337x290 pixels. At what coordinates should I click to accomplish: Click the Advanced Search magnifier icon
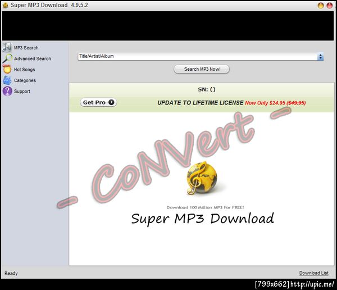click(x=7, y=58)
